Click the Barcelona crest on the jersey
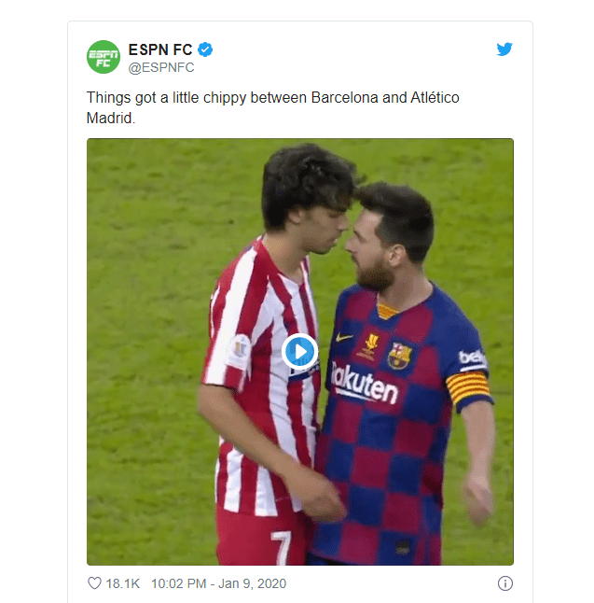594x603 pixels. (x=400, y=357)
